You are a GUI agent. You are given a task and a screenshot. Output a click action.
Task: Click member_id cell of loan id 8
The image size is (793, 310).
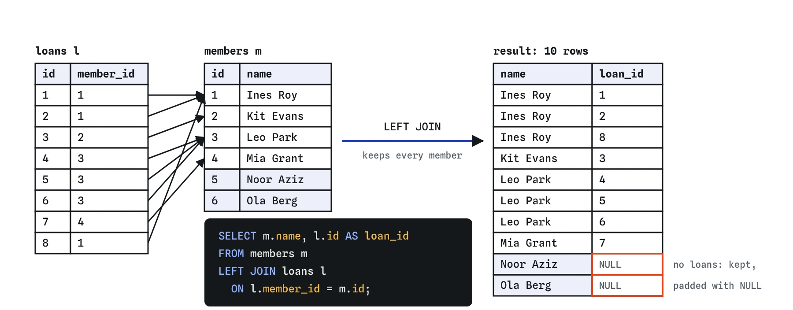[109, 243]
